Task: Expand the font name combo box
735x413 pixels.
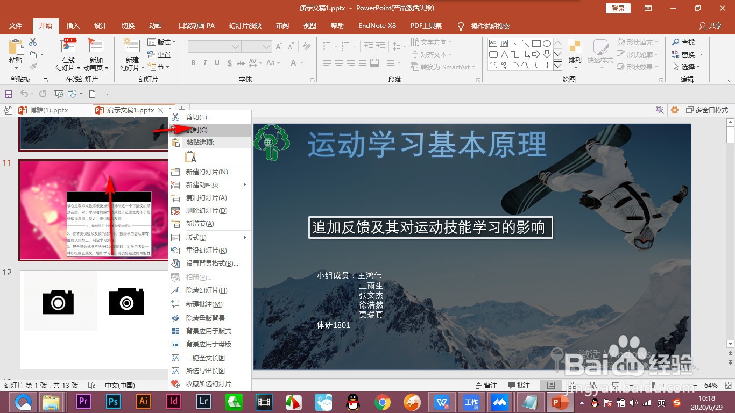Action: [x=235, y=47]
